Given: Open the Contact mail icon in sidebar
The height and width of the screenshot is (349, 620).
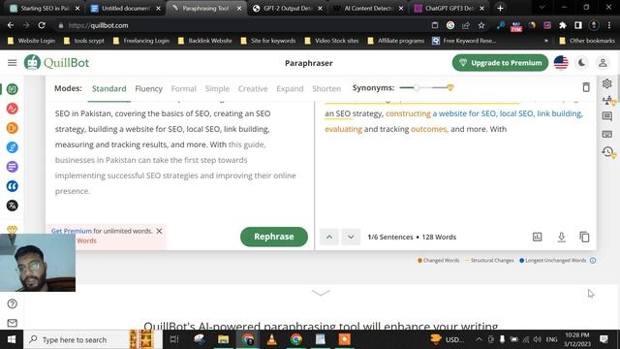Looking at the screenshot, I should click(13, 323).
